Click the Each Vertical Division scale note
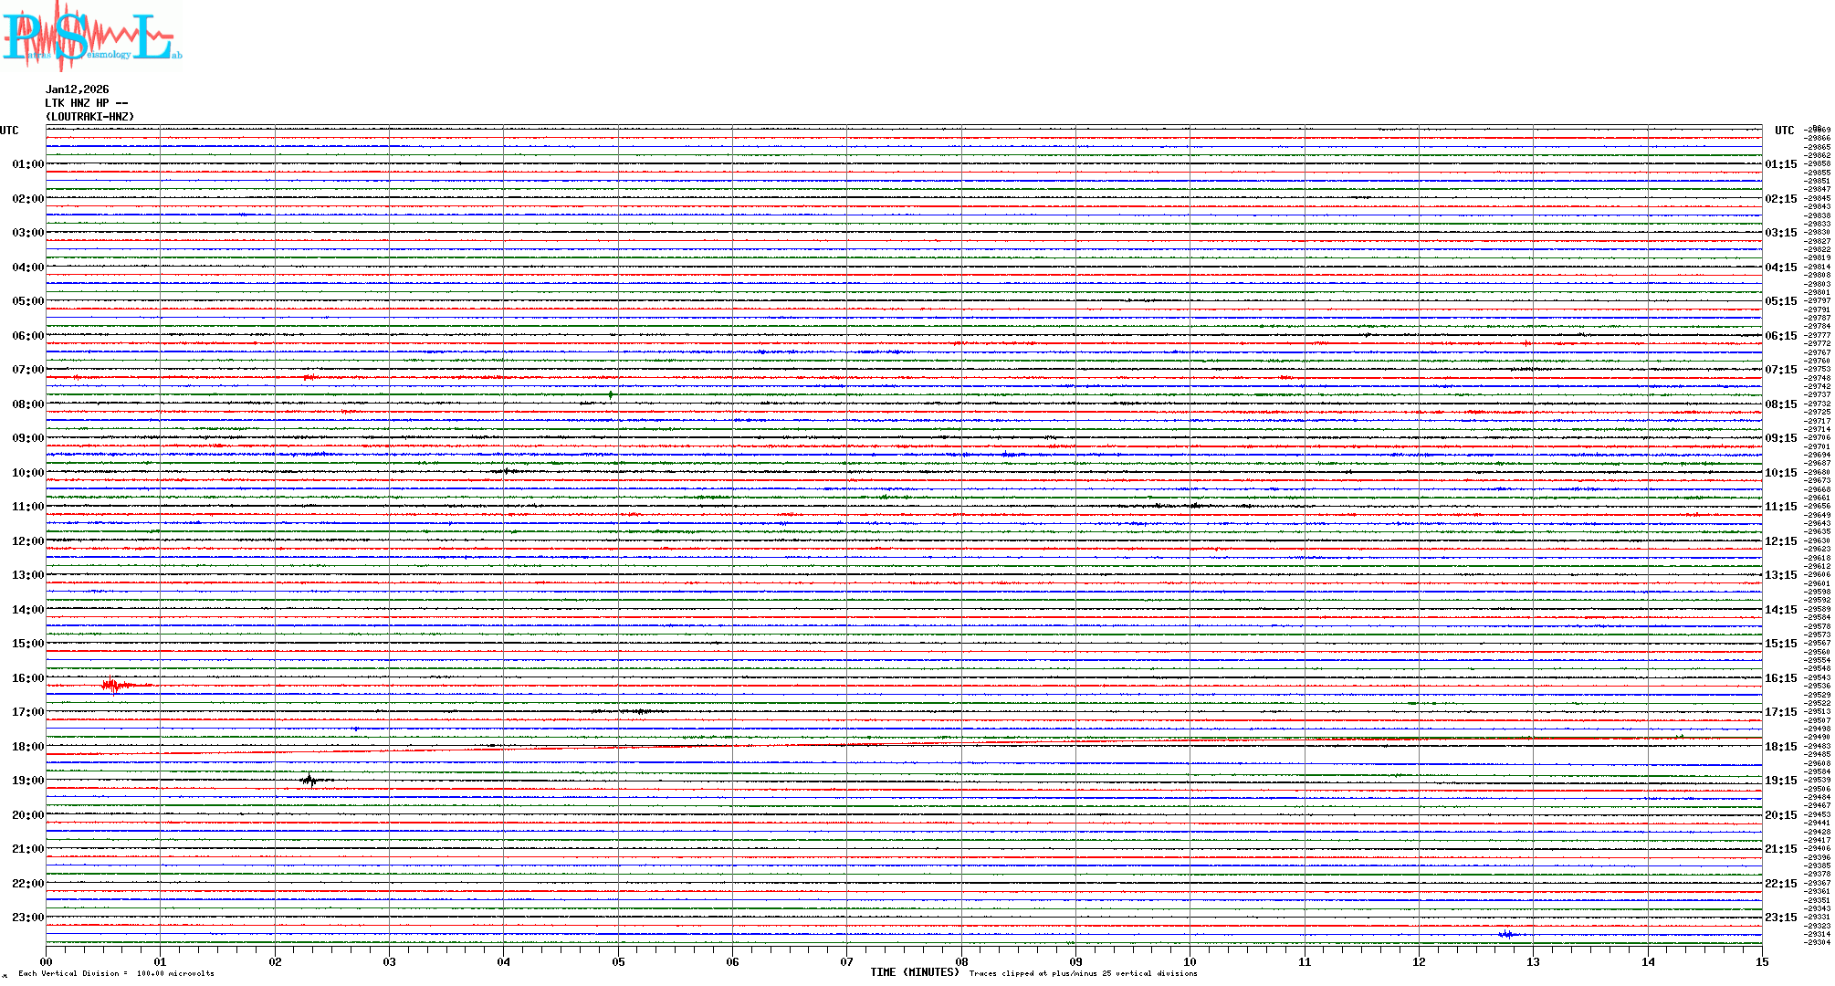1835x986 pixels. tap(116, 973)
